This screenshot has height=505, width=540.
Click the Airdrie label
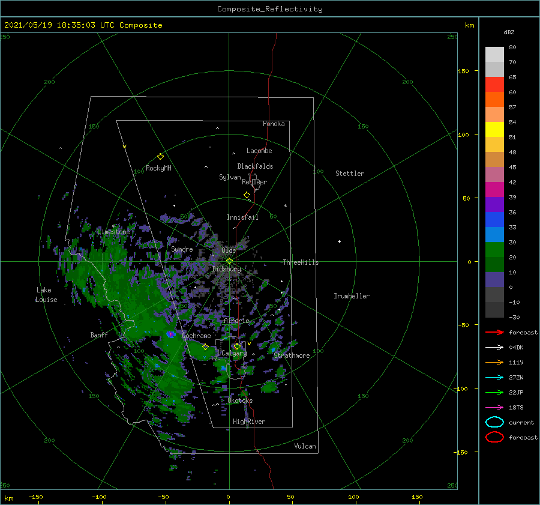(236, 321)
